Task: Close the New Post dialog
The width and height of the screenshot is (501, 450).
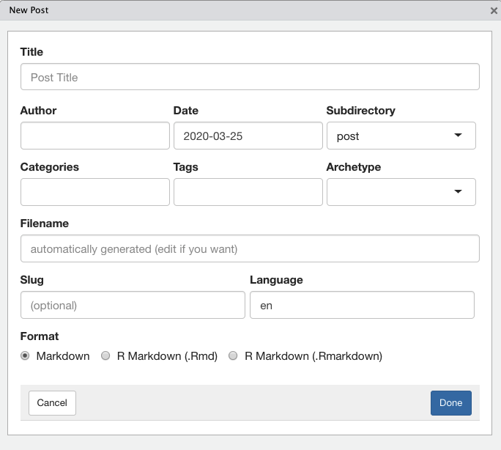Action: coord(494,10)
